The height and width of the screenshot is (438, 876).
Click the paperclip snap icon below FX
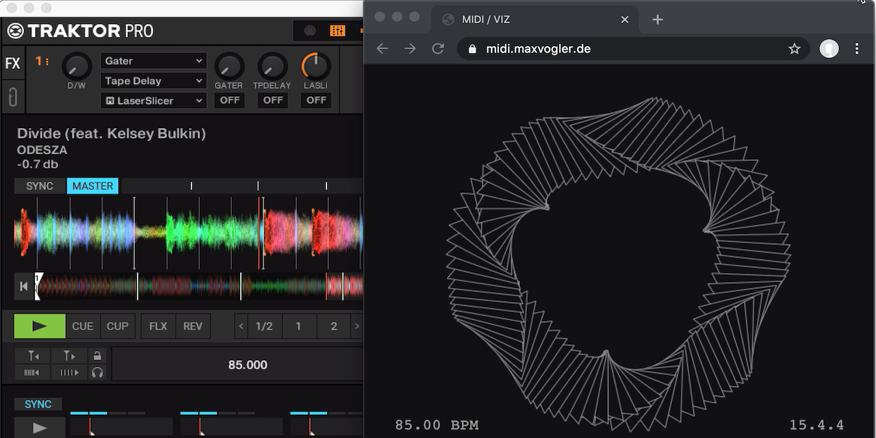[12, 97]
